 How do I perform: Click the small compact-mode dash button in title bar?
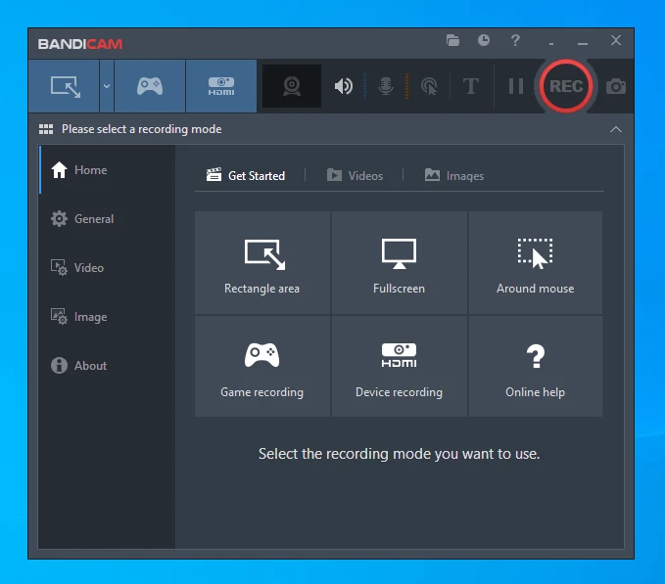click(551, 44)
